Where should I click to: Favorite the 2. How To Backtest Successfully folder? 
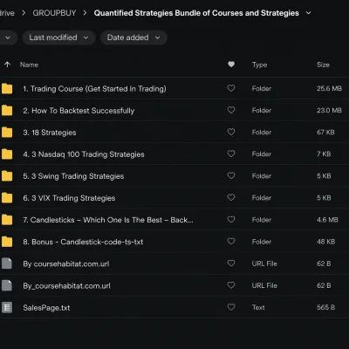(x=231, y=110)
